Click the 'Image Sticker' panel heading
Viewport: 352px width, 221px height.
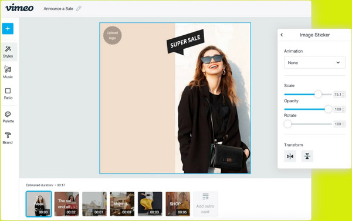[x=314, y=35]
